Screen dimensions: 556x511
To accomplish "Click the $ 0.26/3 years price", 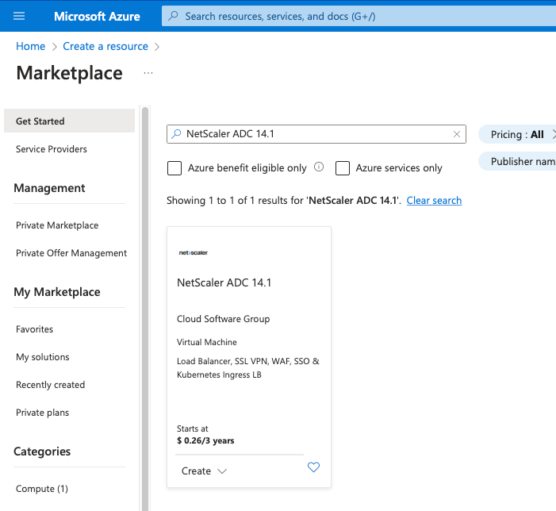I will point(205,440).
